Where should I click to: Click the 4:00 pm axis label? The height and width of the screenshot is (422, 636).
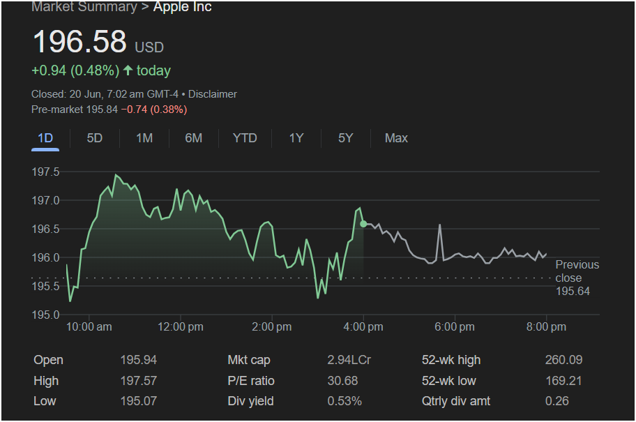[x=363, y=327]
